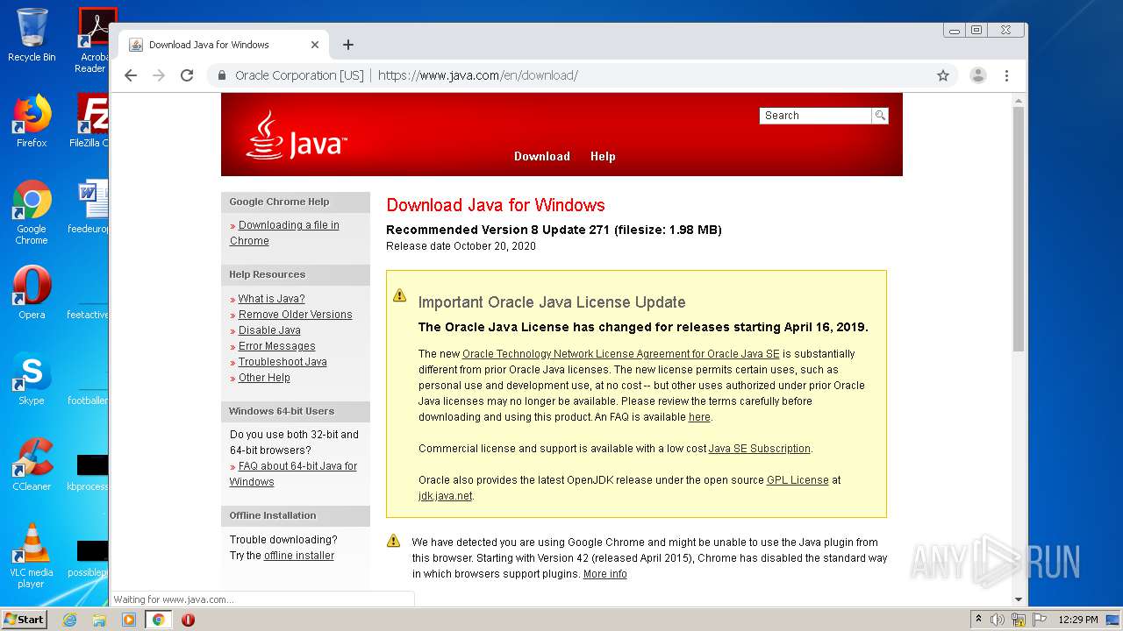Open Downloading a file in Chrome link

284,233
